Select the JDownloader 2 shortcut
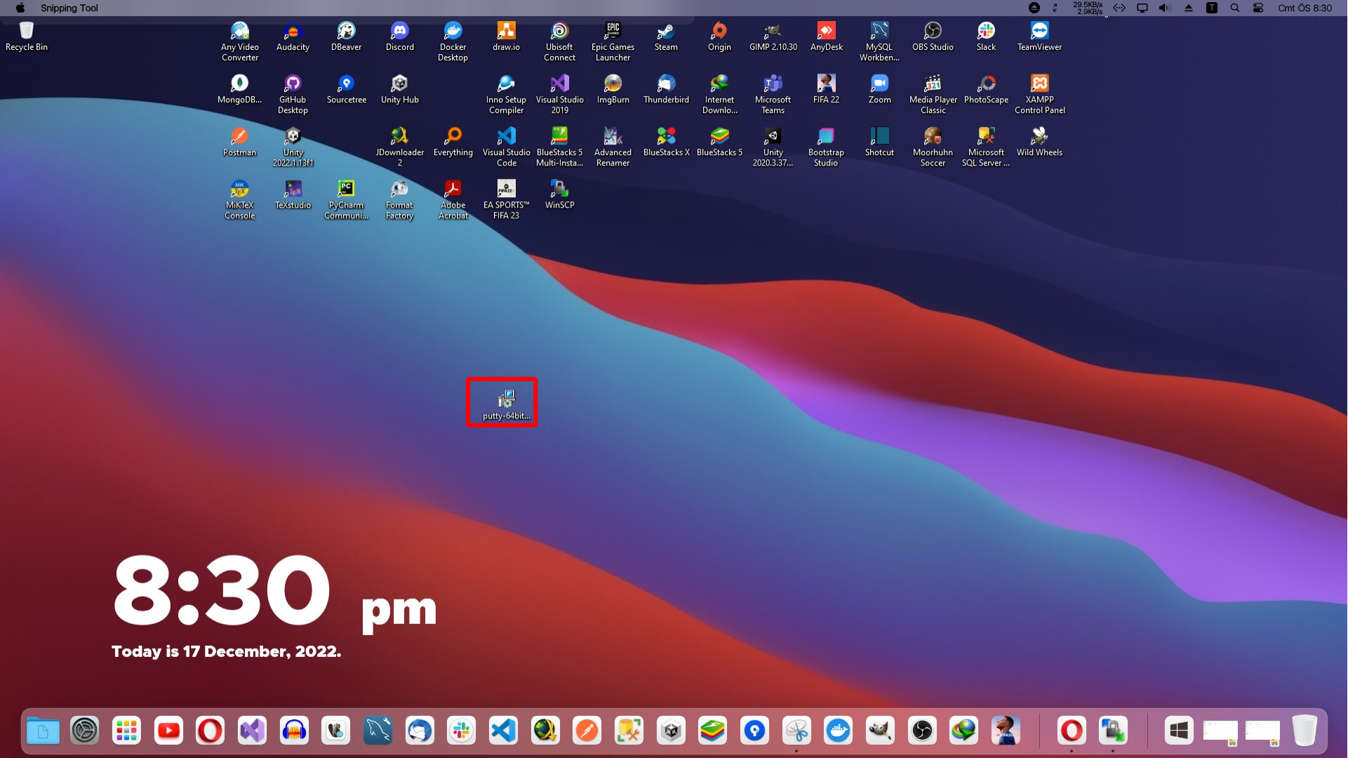1348x758 pixels. pos(399,147)
